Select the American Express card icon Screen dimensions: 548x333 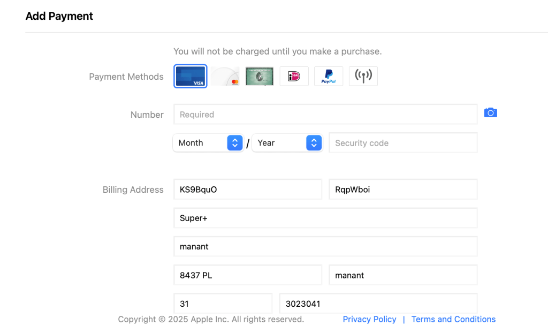pos(260,76)
